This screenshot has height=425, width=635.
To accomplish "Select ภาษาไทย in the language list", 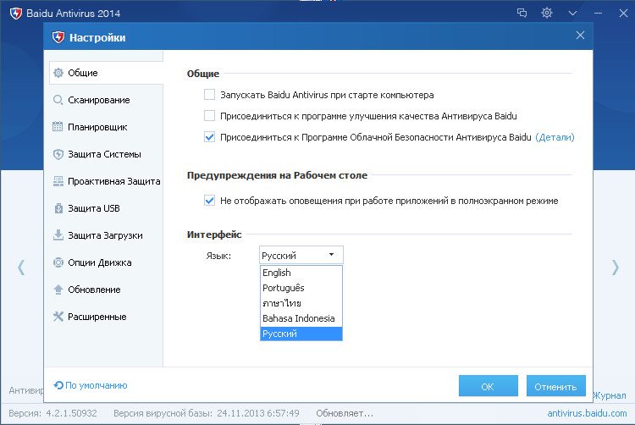I will 301,303.
